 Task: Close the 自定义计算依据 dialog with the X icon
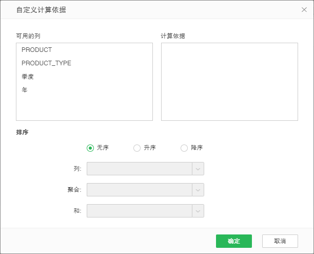pos(304,10)
